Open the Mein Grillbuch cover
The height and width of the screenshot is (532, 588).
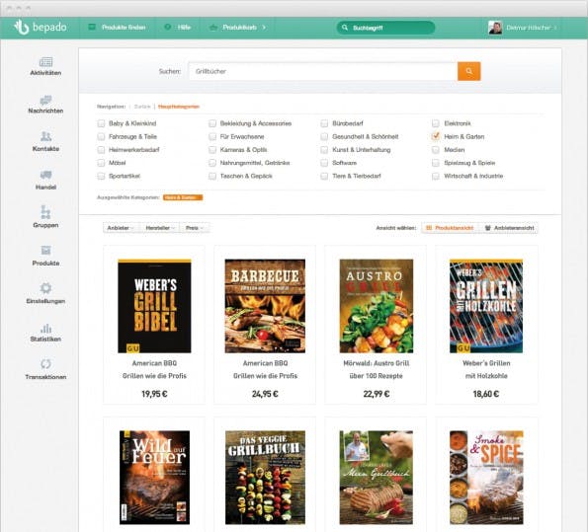pos(377,478)
